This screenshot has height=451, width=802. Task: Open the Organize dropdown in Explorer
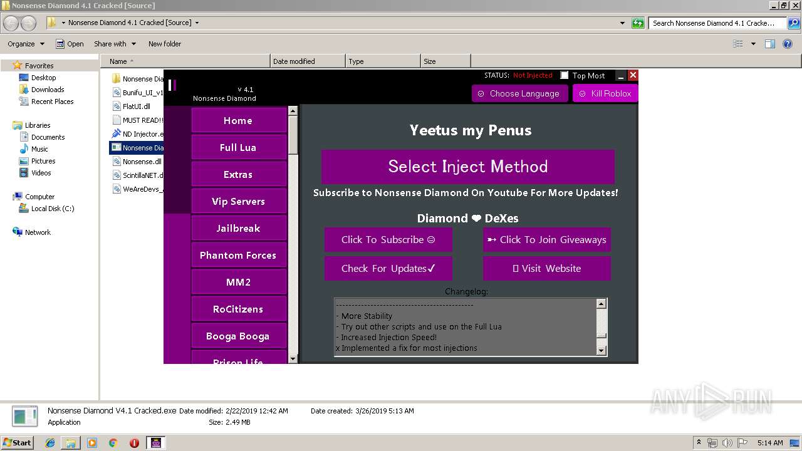(26, 44)
